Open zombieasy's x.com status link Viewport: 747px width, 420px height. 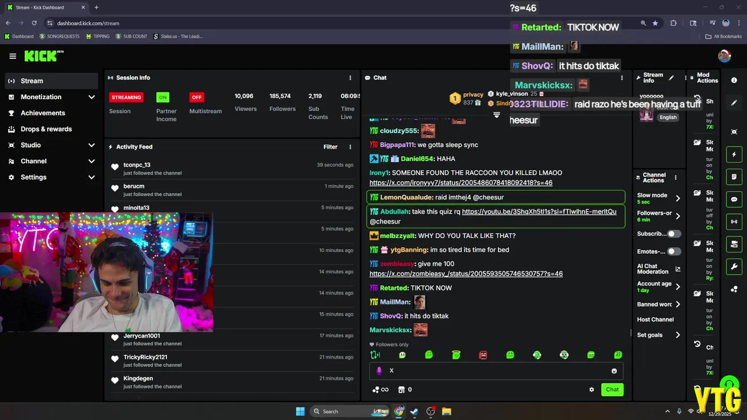pos(466,274)
